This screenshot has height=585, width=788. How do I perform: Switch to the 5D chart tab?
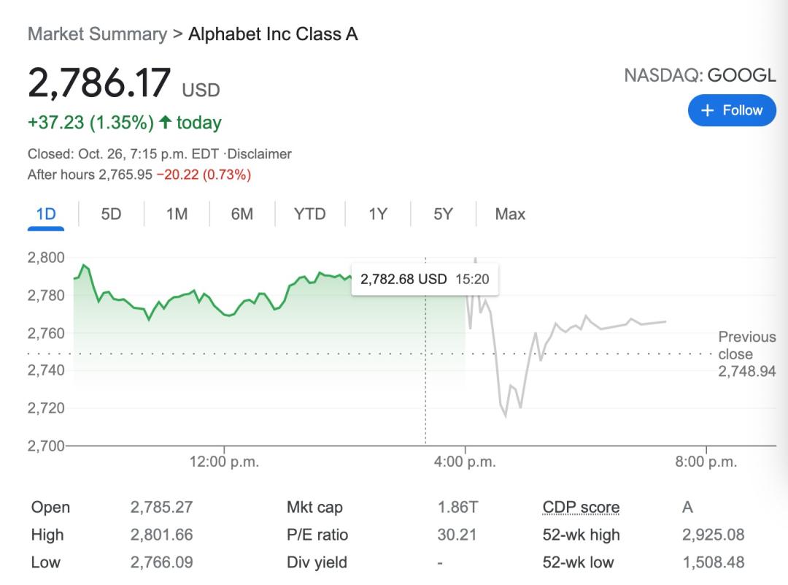click(x=111, y=214)
